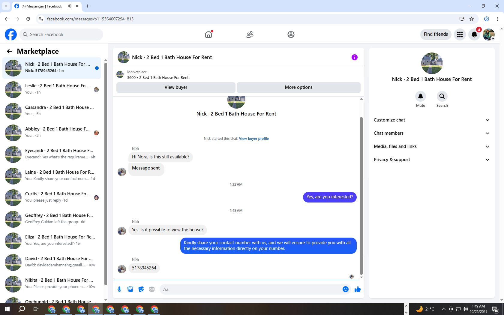The height and width of the screenshot is (315, 504).
Task: Open the account profile picture menu
Action: pyautogui.click(x=489, y=34)
